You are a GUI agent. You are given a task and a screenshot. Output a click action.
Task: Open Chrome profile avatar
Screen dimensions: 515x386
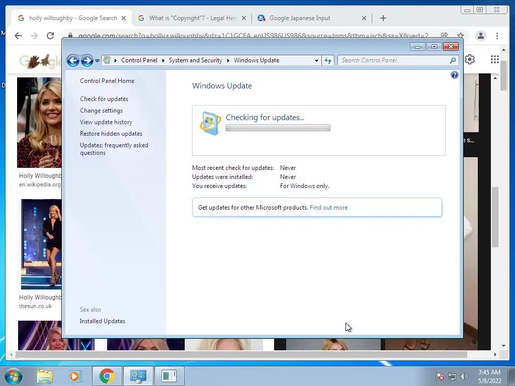pos(480,36)
